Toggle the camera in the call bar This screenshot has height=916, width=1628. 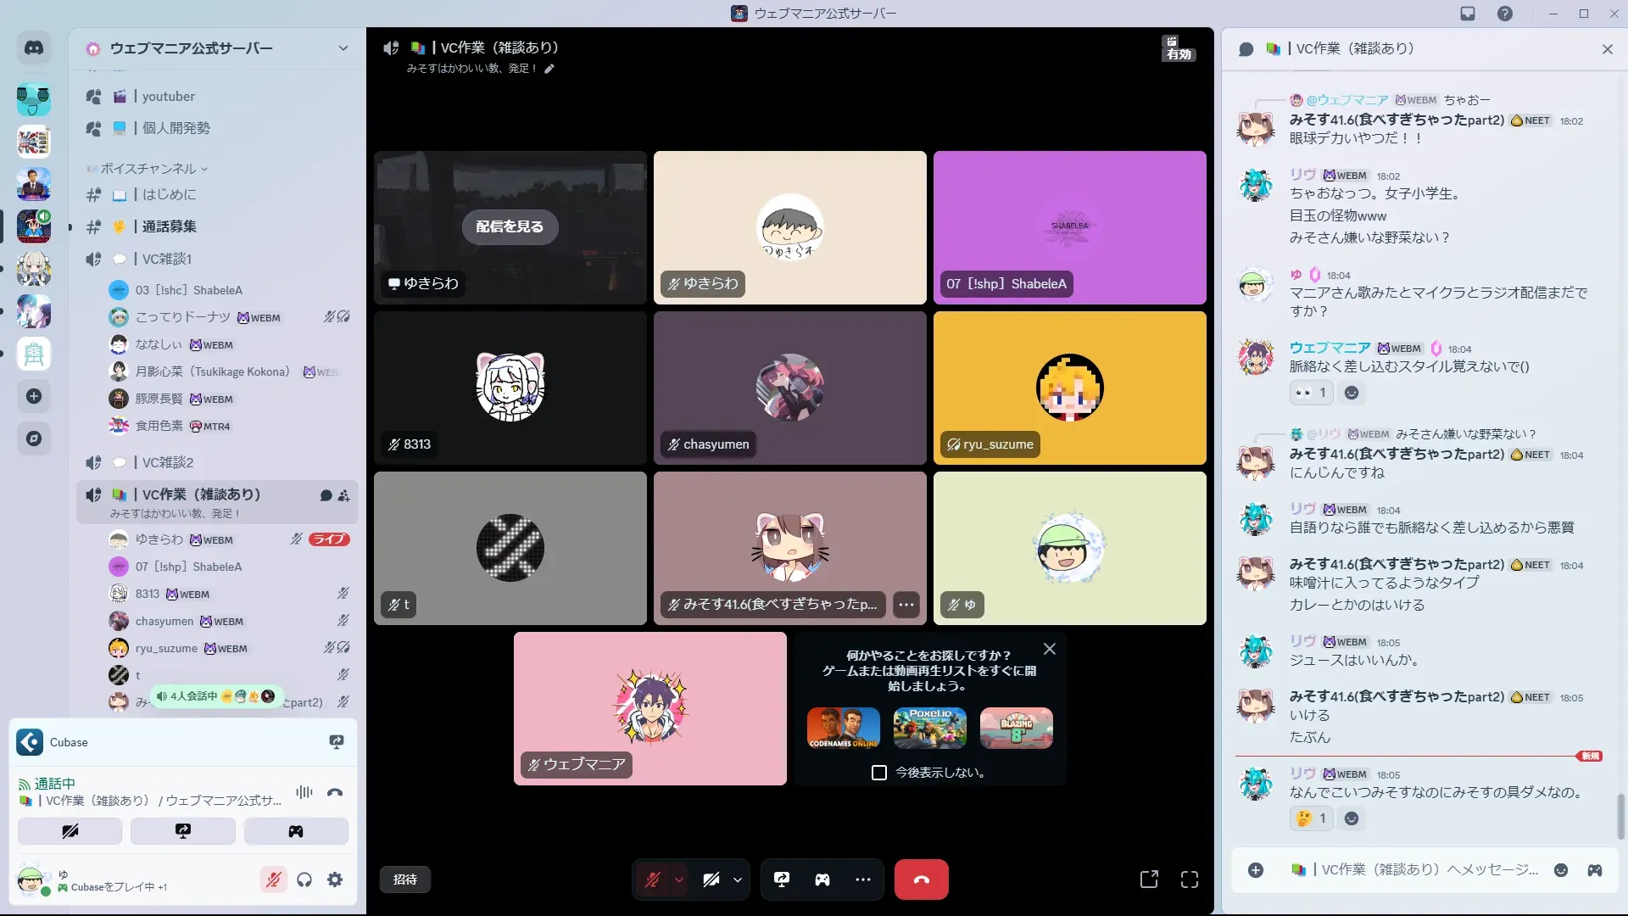(x=711, y=880)
